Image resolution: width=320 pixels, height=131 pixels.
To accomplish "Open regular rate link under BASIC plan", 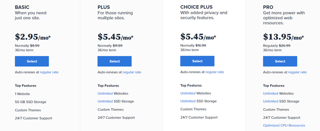I will click(49, 72).
